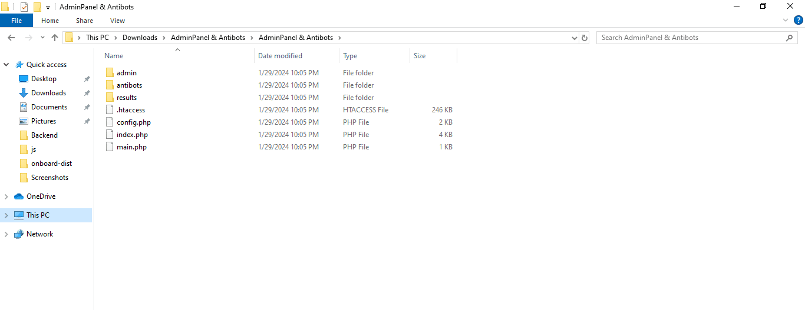The height and width of the screenshot is (310, 805).
Task: Switch to the View ribbon tab
Action: click(x=117, y=21)
